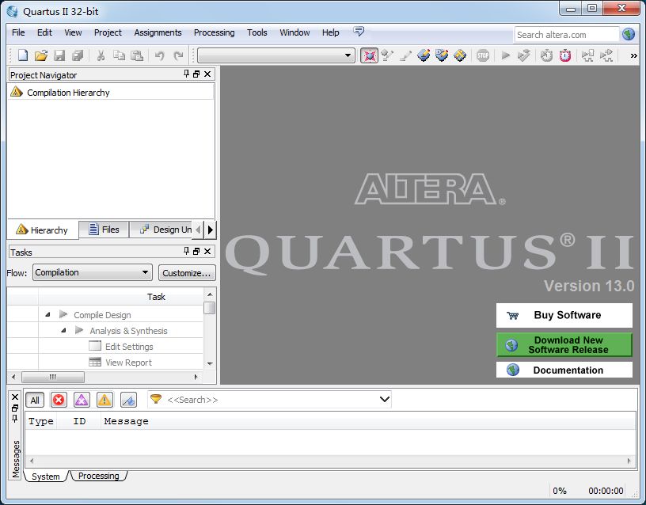Image resolution: width=646 pixels, height=505 pixels.
Task: Click the feedback speech bubble icon
Action: point(359,32)
